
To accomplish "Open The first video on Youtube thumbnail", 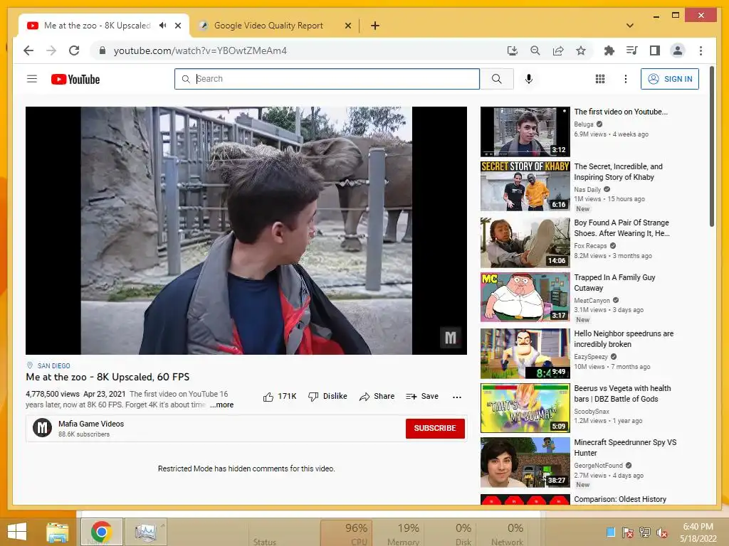I will [525, 132].
